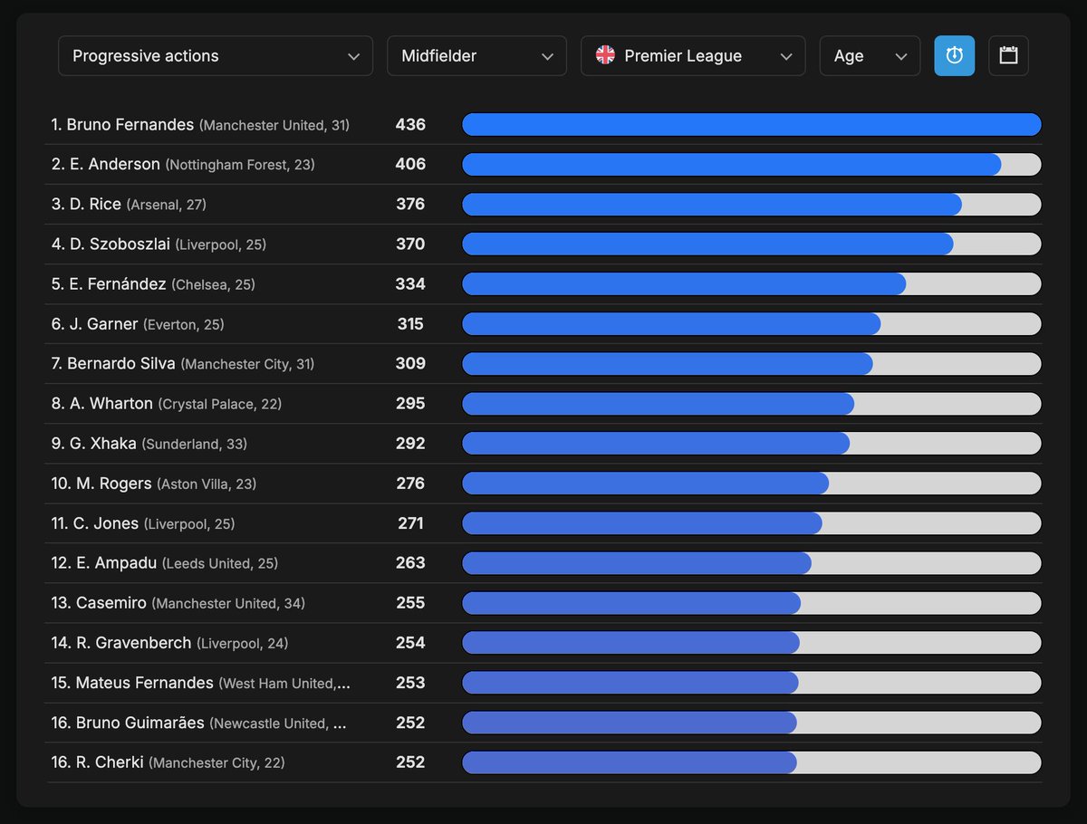This screenshot has height=824, width=1087.
Task: Click the value 254
Action: (410, 643)
